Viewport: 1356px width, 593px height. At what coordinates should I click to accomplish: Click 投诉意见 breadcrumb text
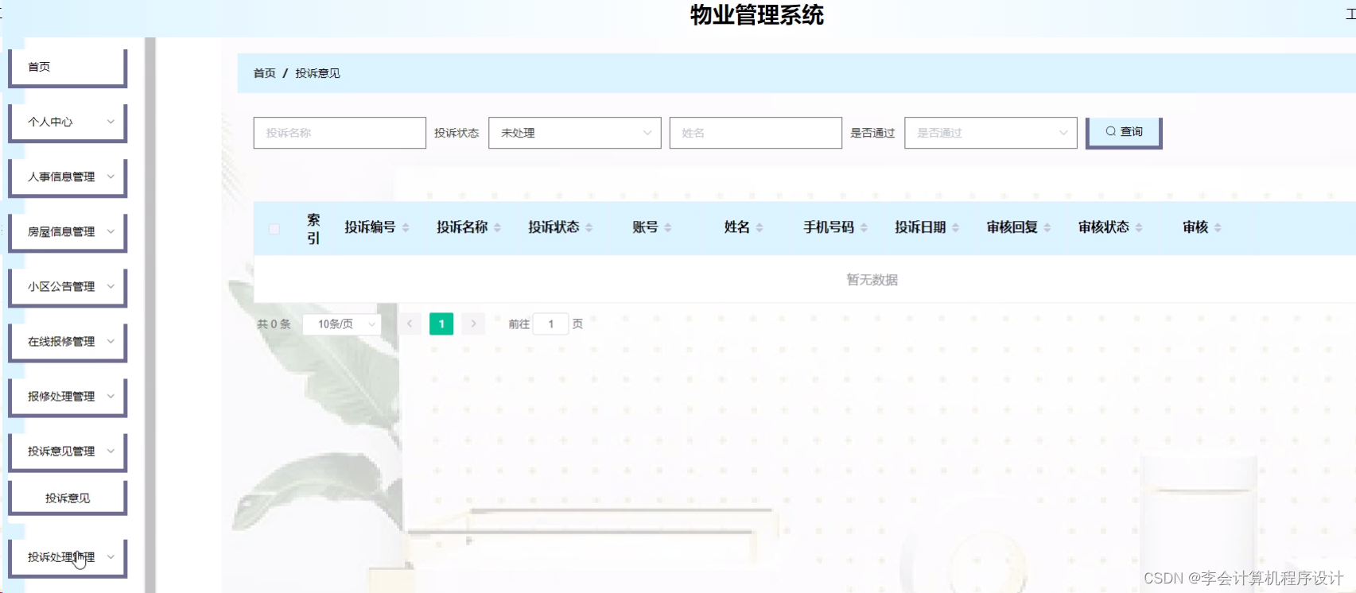point(317,73)
